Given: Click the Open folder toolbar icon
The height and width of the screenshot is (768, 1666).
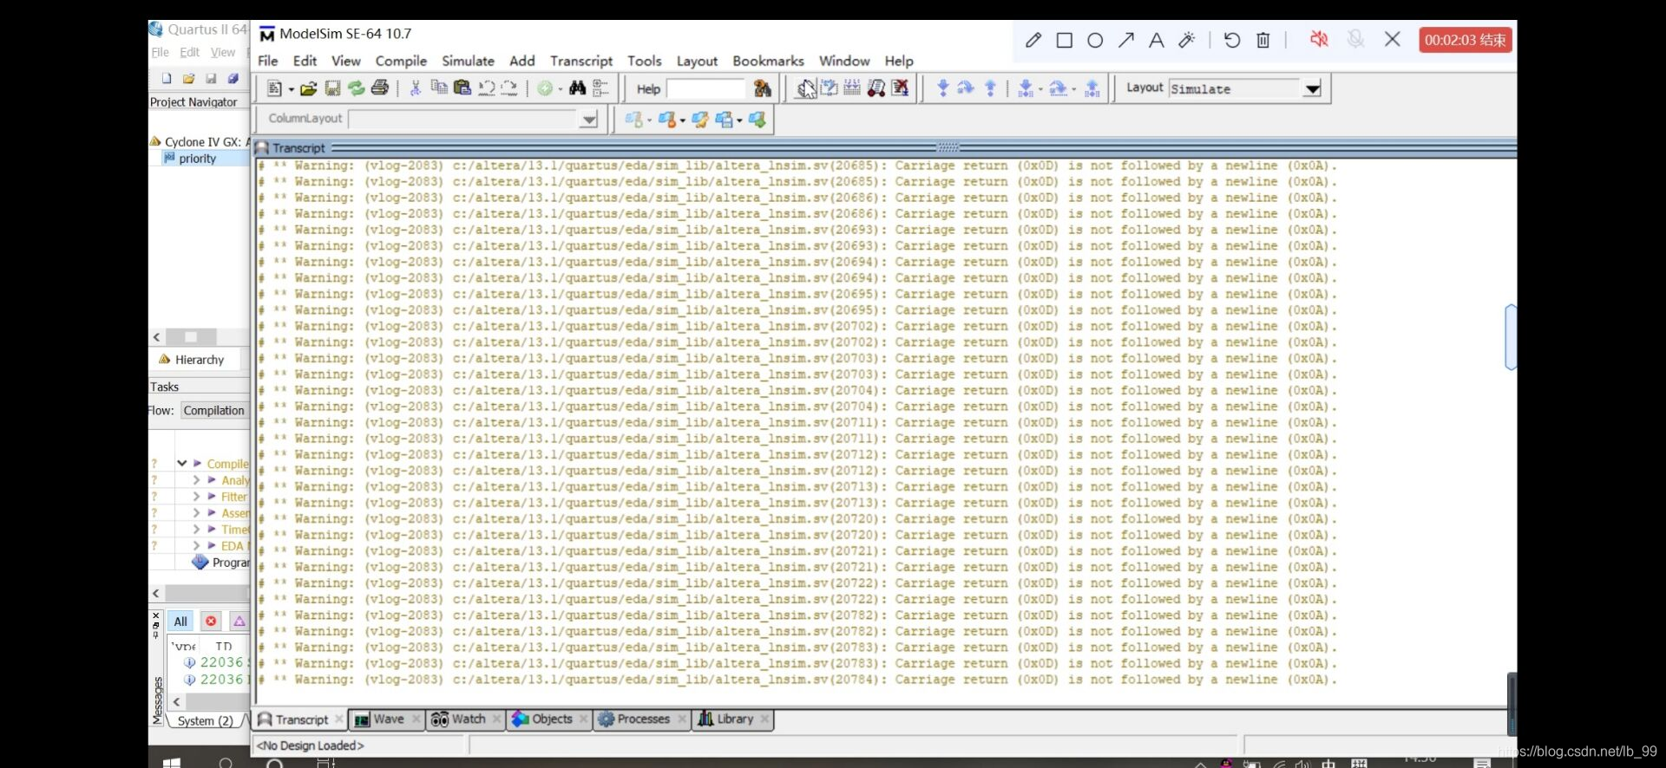Looking at the screenshot, I should tap(309, 88).
